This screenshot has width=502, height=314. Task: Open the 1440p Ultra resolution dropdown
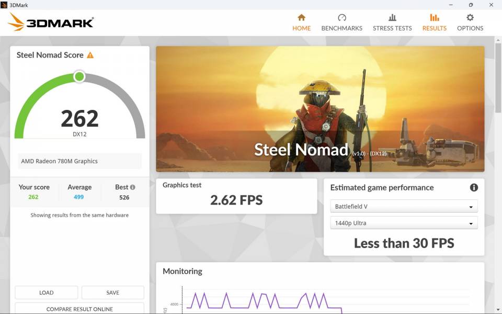click(x=404, y=223)
